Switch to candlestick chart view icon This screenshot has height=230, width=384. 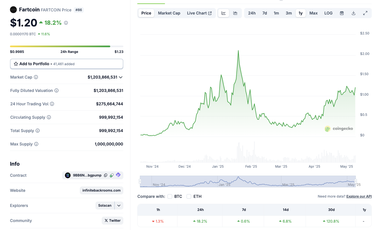click(235, 13)
